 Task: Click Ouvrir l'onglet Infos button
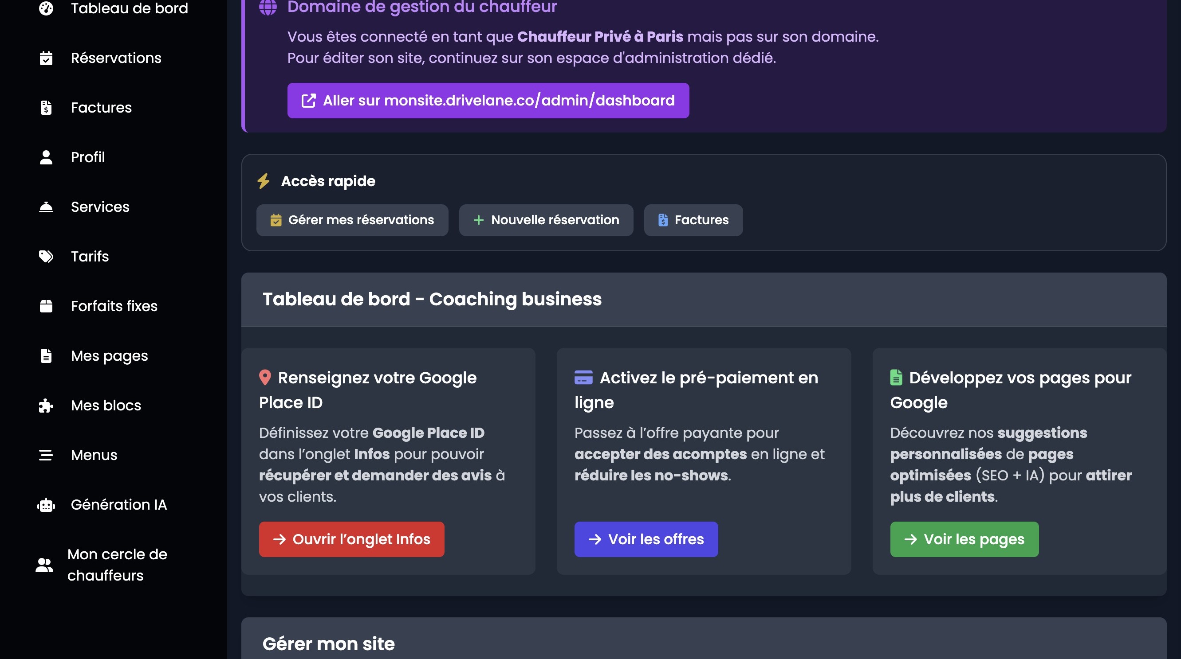(x=351, y=539)
